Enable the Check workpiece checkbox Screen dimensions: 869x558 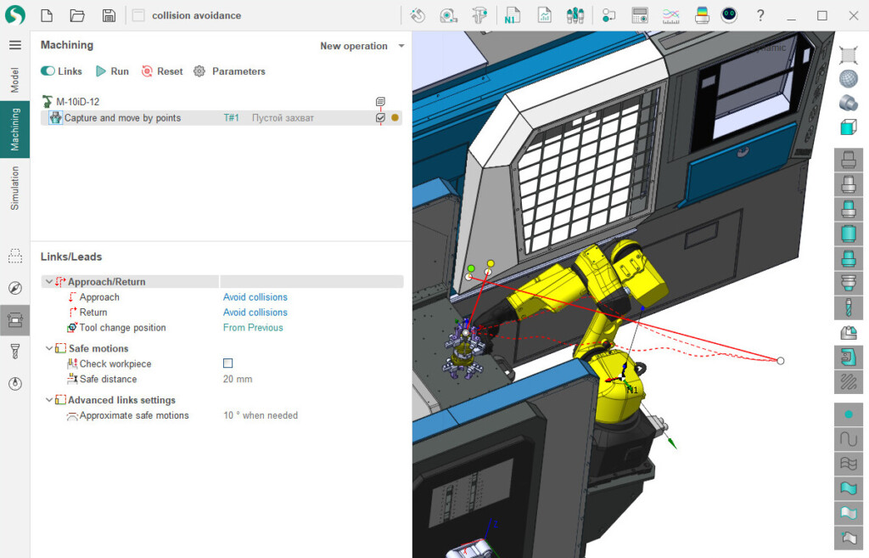coord(227,364)
